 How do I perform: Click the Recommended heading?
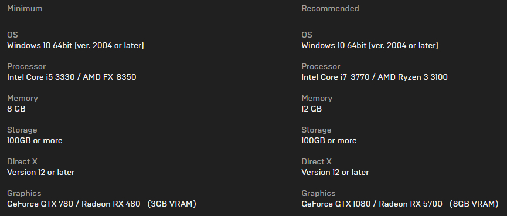(330, 8)
